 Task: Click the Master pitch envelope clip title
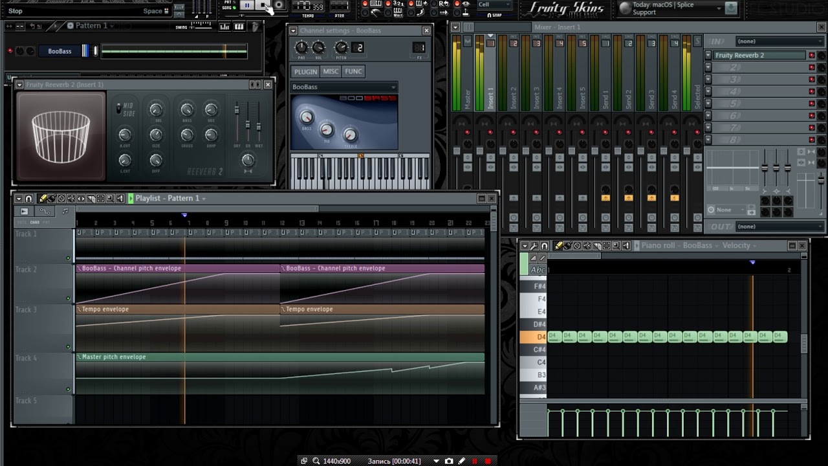click(114, 357)
